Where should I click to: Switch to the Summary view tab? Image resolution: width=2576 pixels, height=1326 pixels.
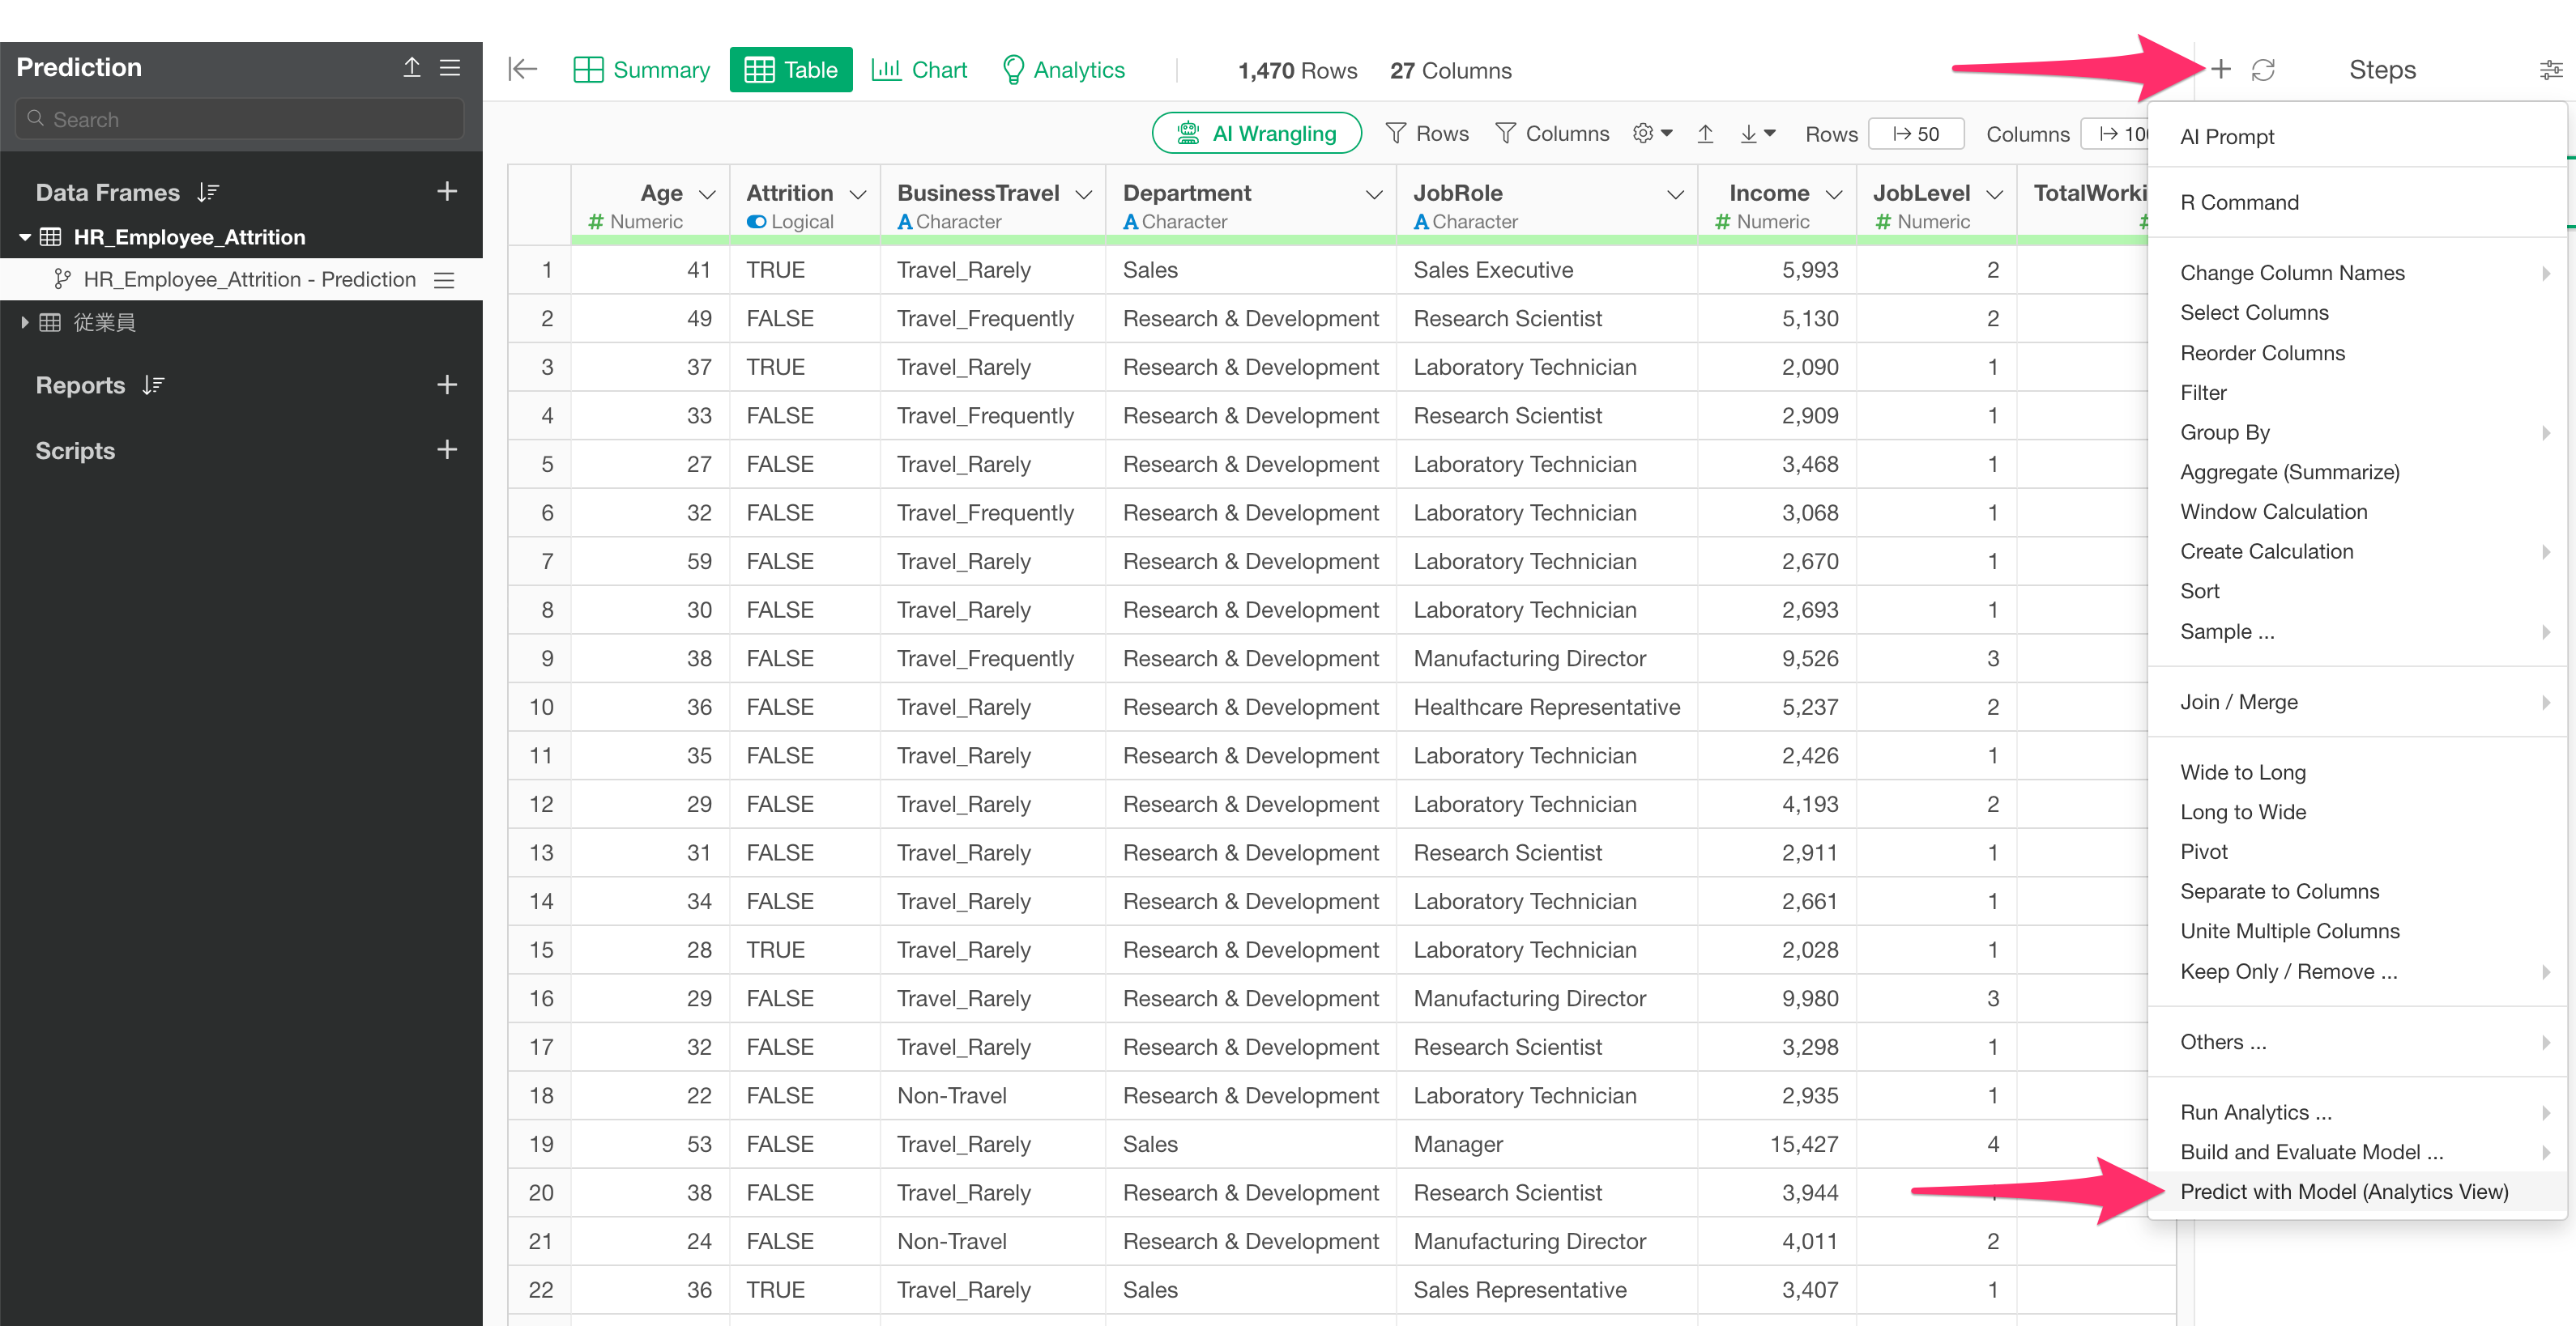click(x=642, y=70)
